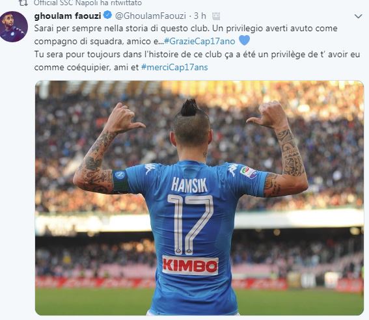Expand the tweet options chevron menu
Viewport: 369px width, 320px height.
[358, 16]
